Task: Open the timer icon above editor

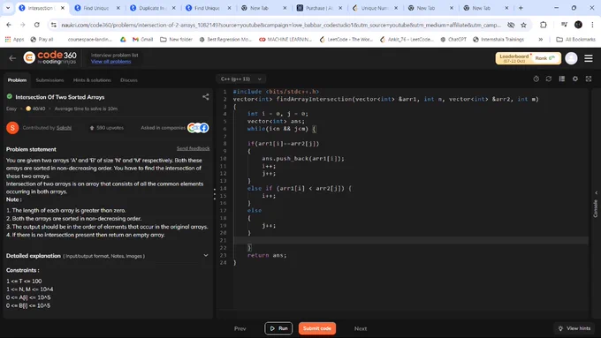Action: (x=536, y=79)
